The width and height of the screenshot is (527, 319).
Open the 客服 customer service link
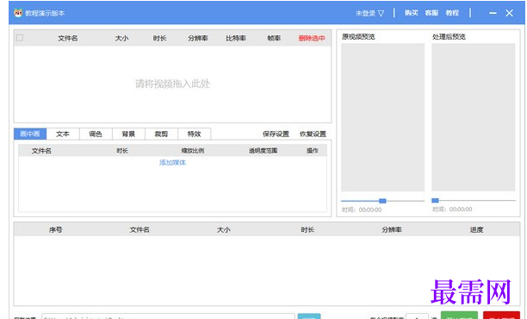(431, 13)
